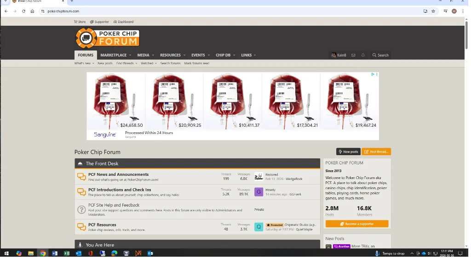Click the Sanguine advertiser logo
471x258 pixels.
[105, 135]
